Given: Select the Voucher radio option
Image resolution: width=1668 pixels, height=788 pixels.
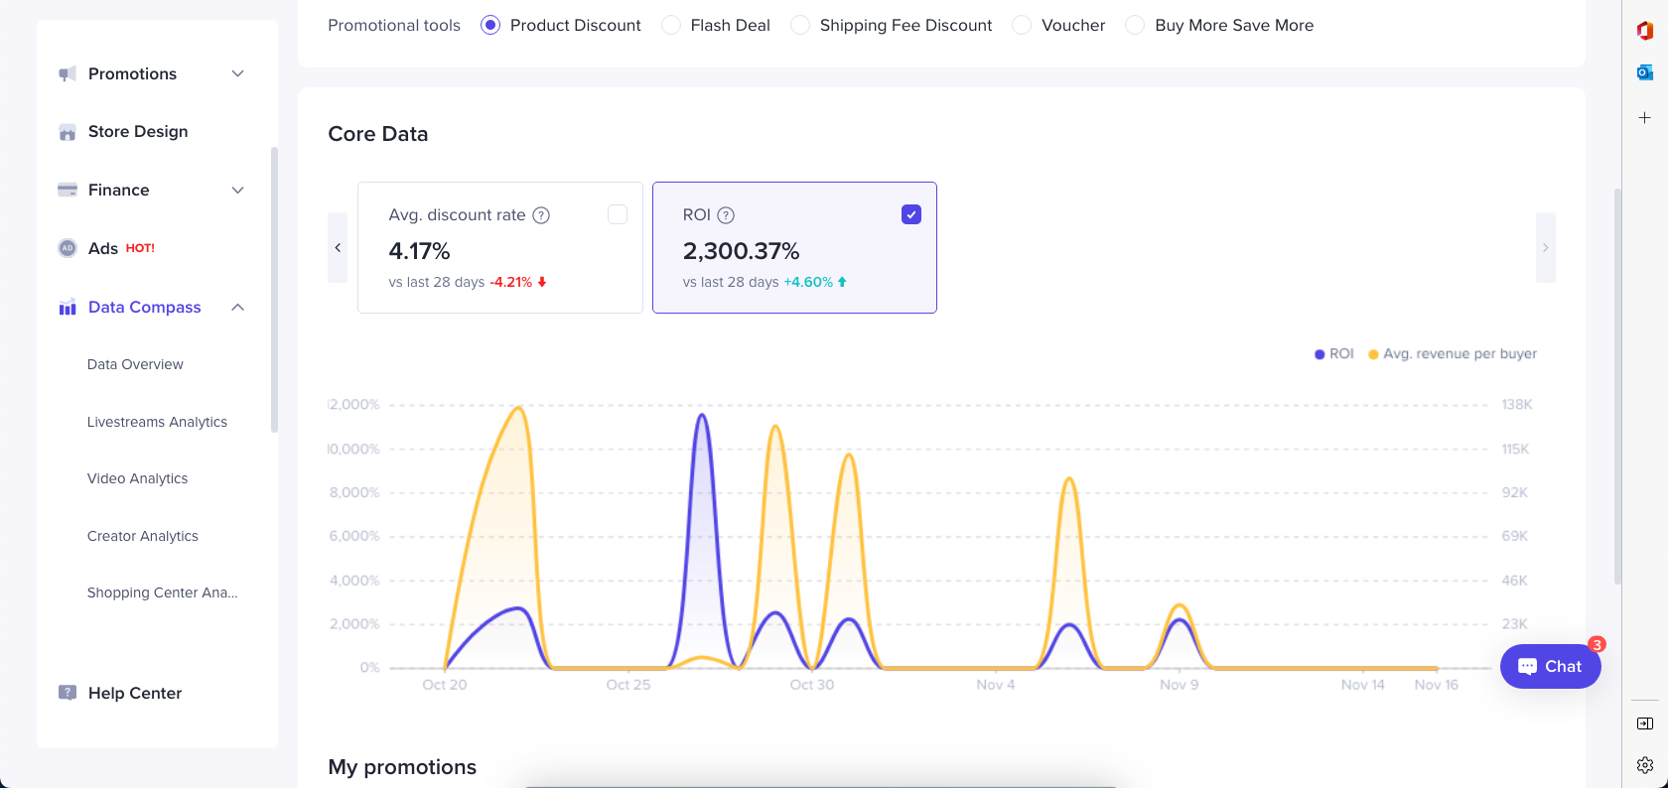Looking at the screenshot, I should 1022,25.
